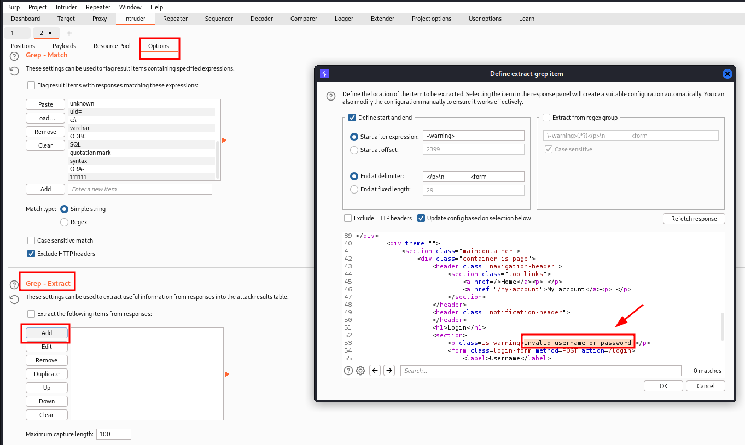Image resolution: width=745 pixels, height=445 pixels.
Task: Click the Grep - Match help question icon
Action: tap(14, 56)
